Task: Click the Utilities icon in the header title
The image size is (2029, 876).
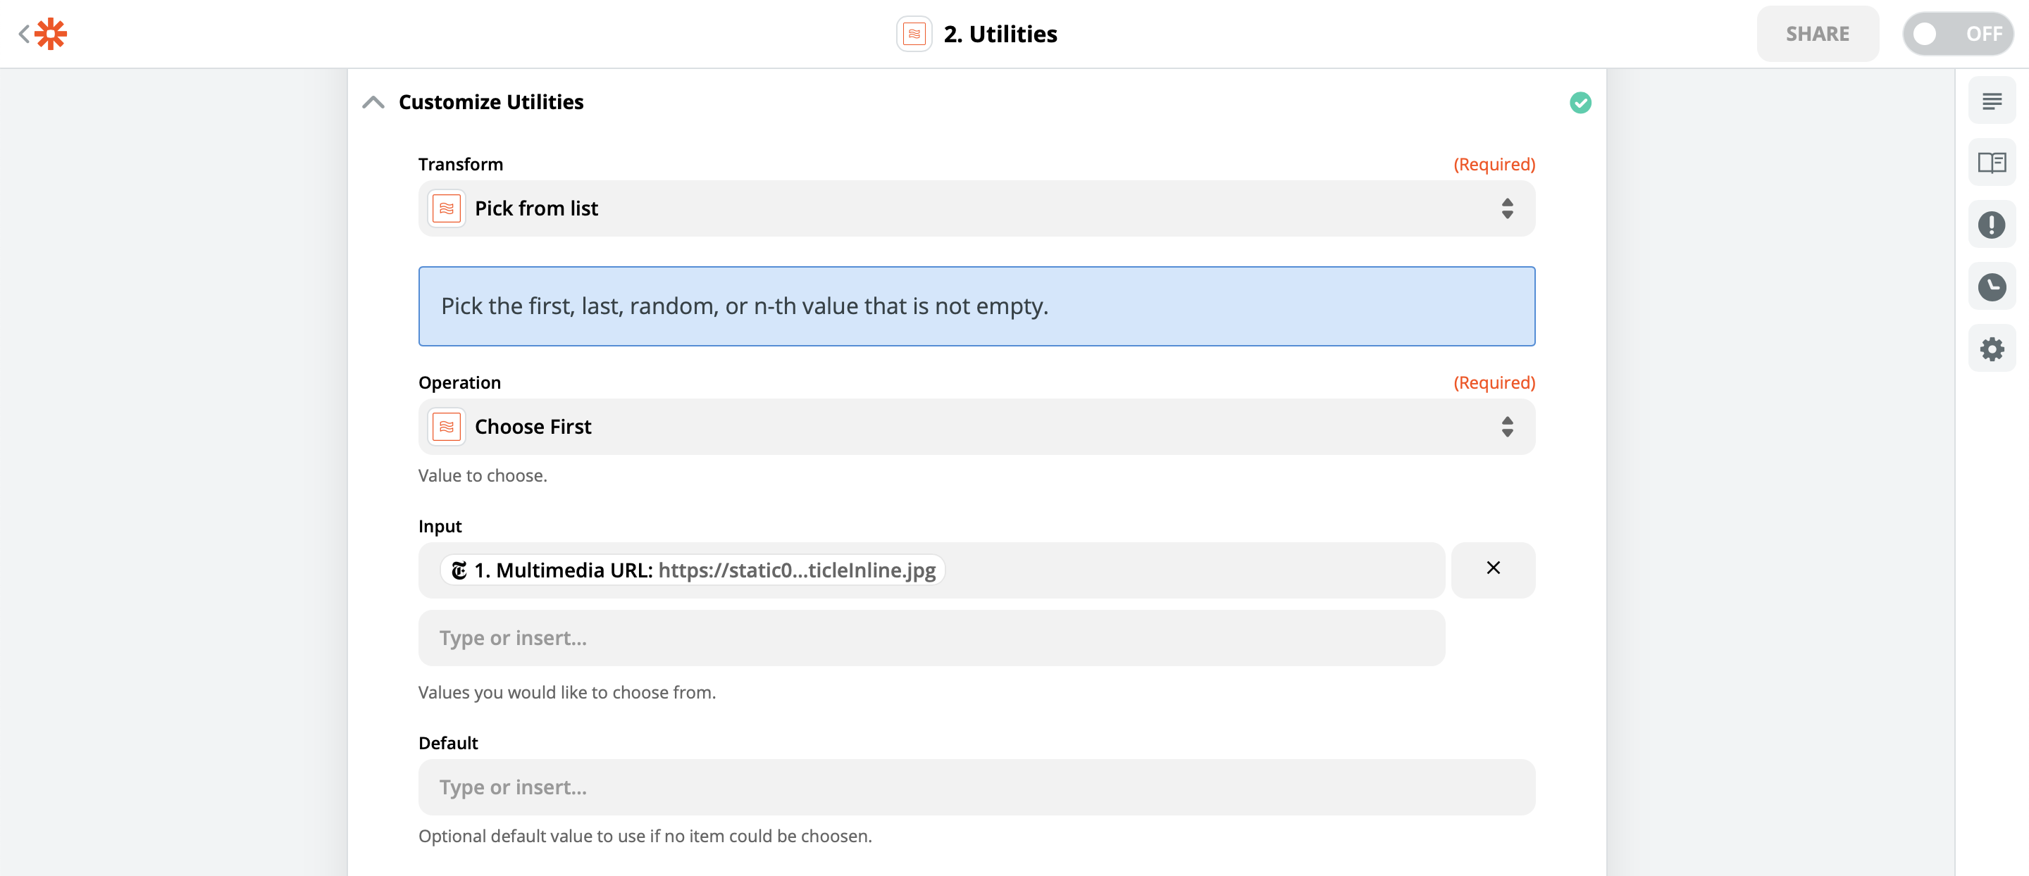Action: 914,34
